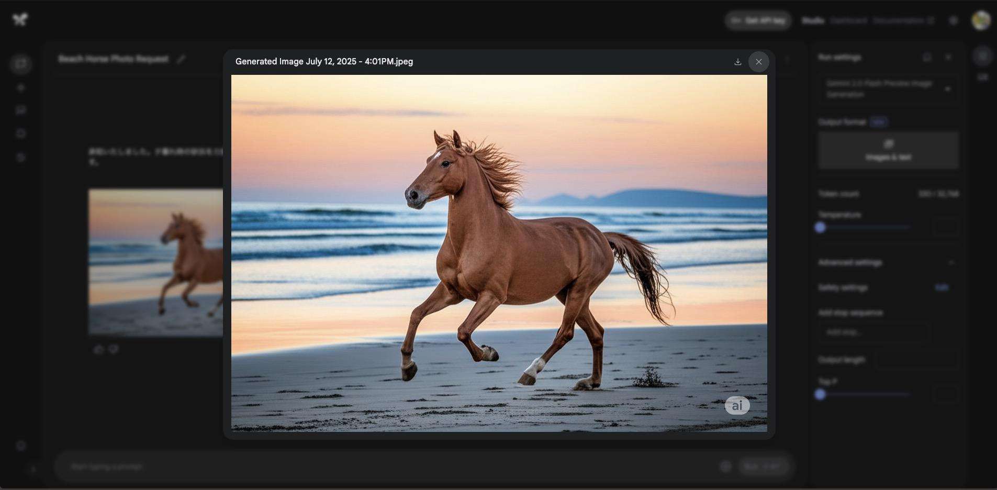Edit the Beach Horse Photo Request title

tap(181, 59)
